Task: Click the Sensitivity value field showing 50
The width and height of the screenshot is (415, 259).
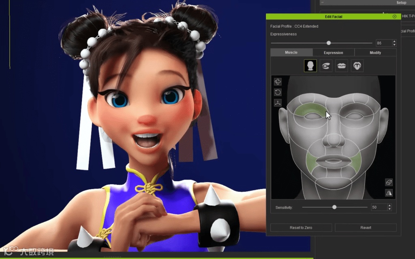Action: [x=379, y=207]
